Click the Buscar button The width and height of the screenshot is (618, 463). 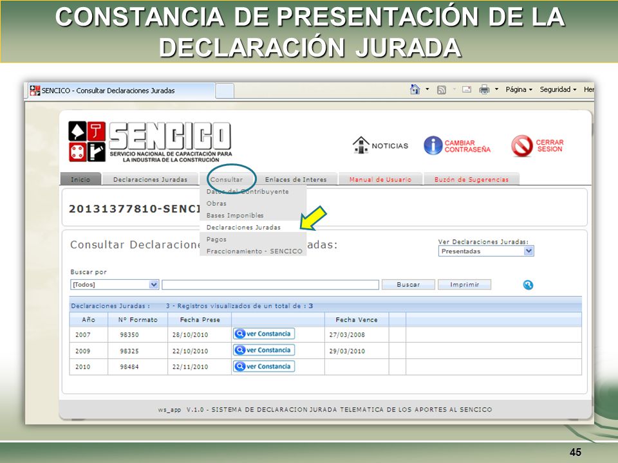click(x=408, y=284)
